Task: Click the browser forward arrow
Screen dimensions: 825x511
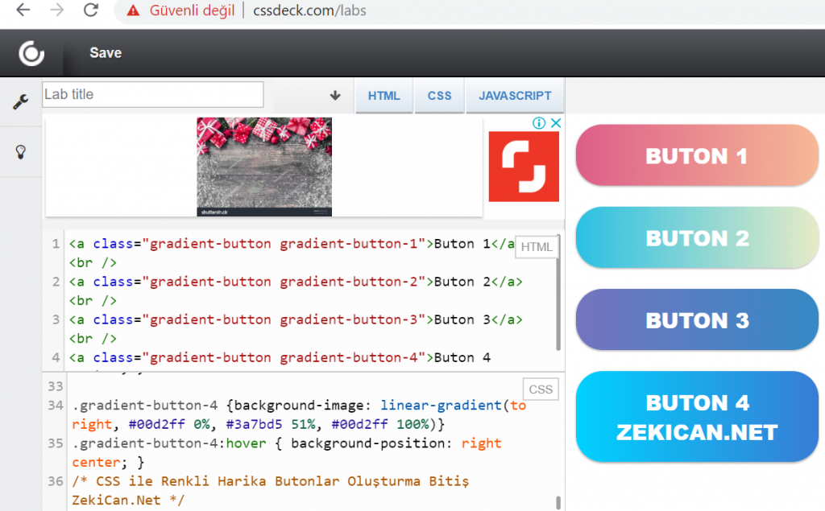Action: click(x=56, y=10)
